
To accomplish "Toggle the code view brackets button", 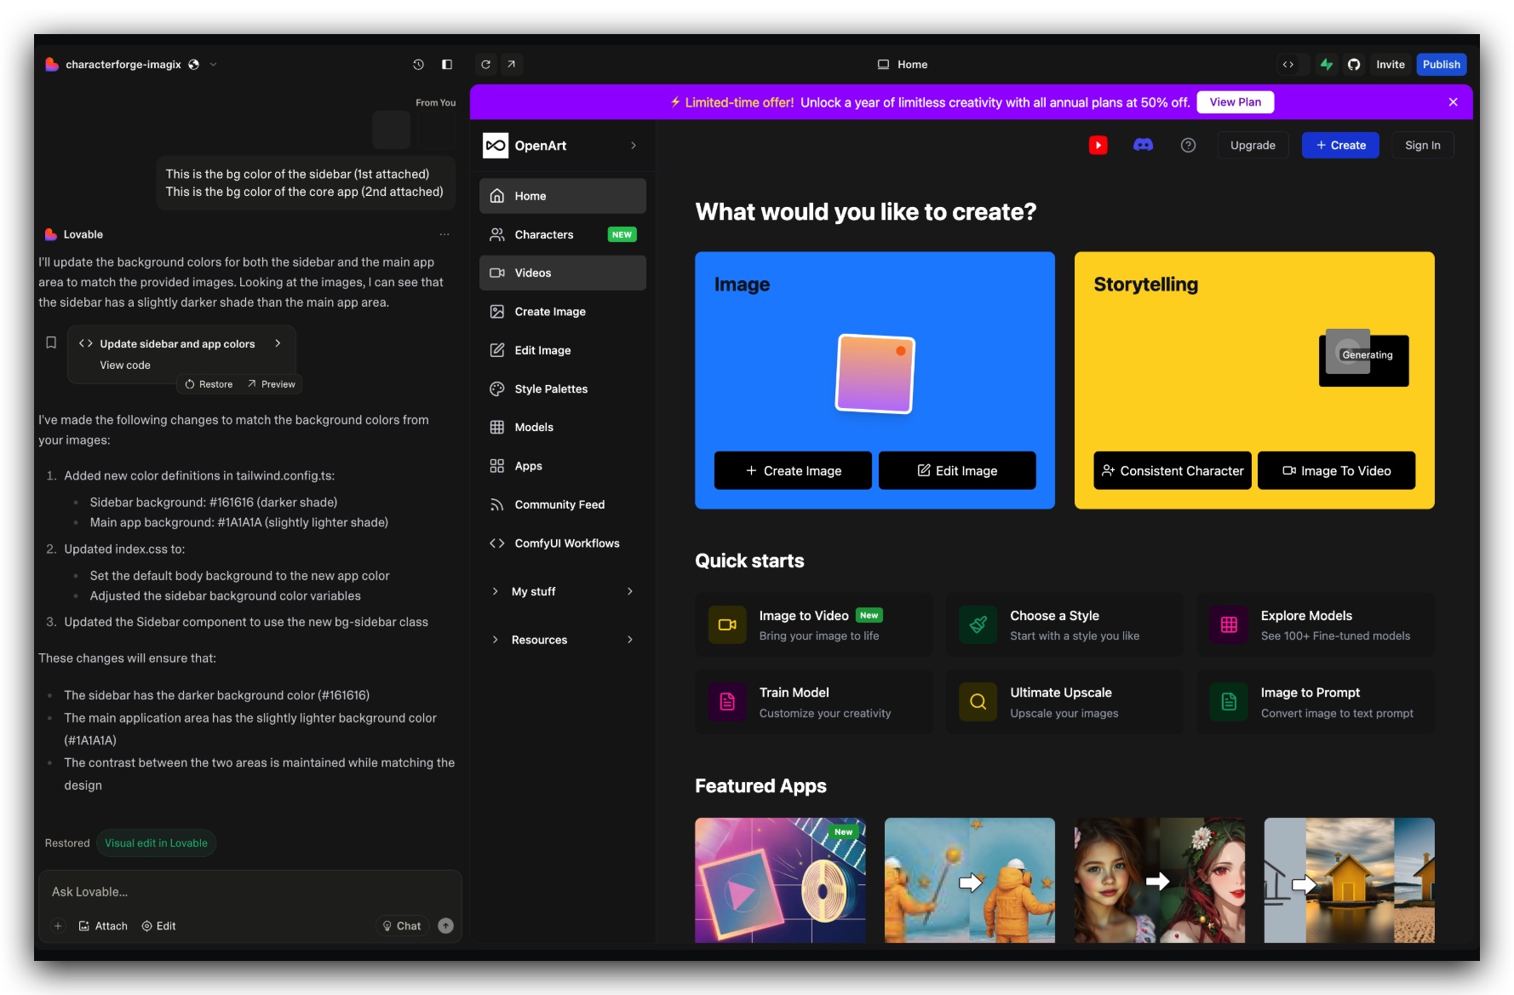I will 1288,65.
